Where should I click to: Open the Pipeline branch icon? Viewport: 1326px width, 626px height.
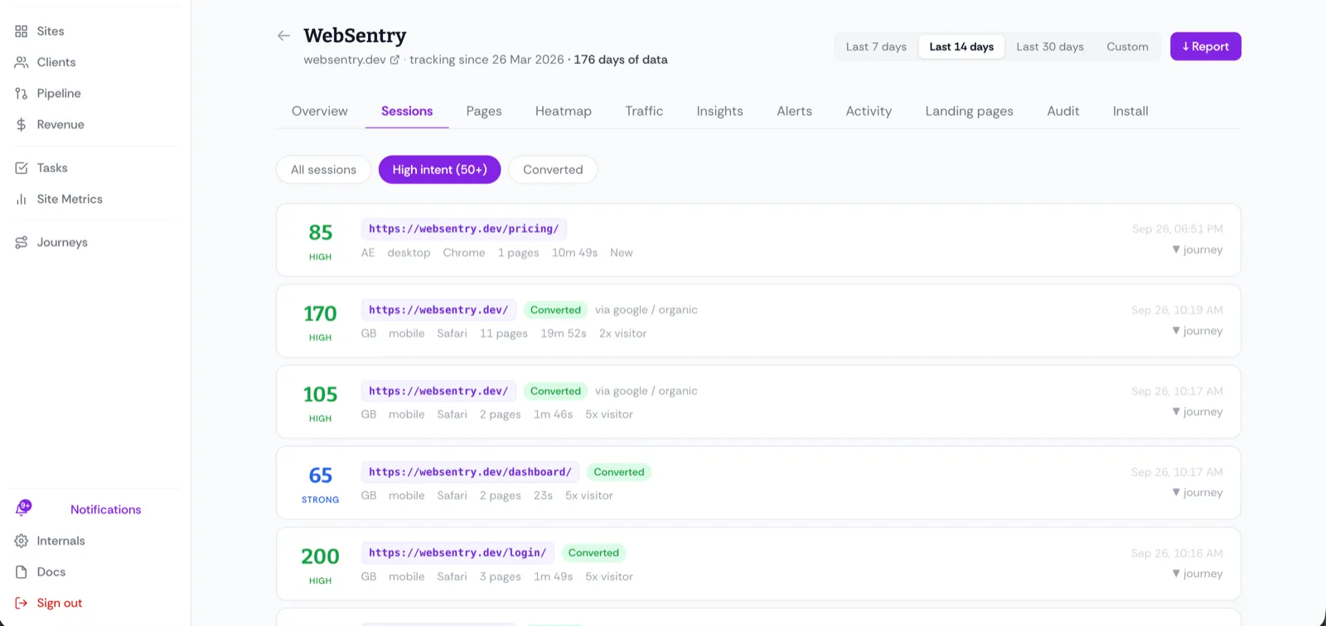(22, 94)
